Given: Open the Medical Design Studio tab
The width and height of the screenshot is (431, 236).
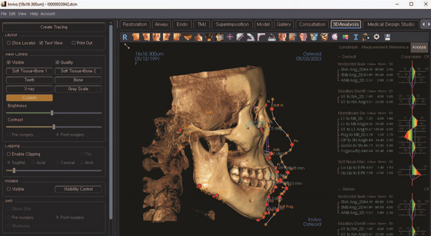Looking at the screenshot, I should click(x=391, y=25).
